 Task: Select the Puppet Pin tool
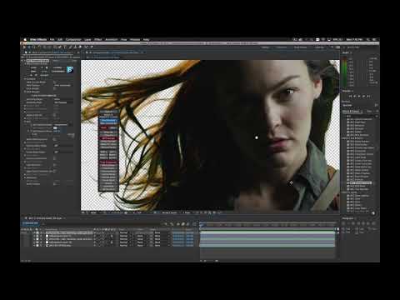coord(92,47)
